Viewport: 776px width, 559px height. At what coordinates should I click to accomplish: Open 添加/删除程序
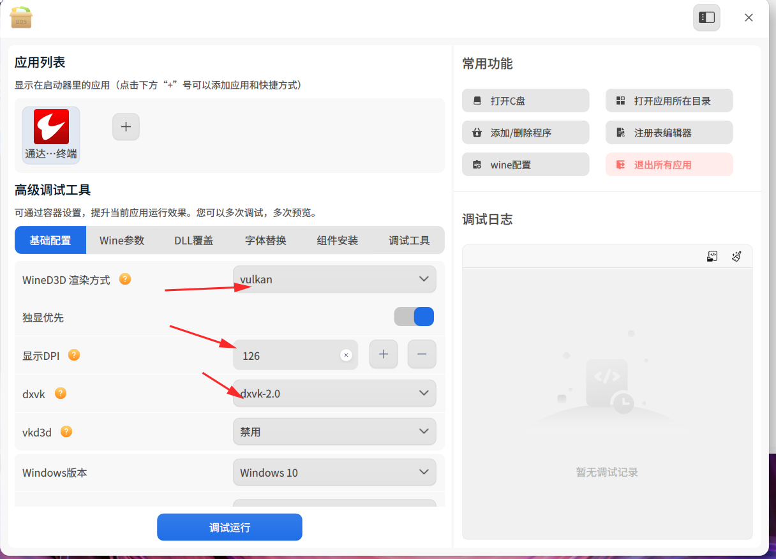(526, 133)
